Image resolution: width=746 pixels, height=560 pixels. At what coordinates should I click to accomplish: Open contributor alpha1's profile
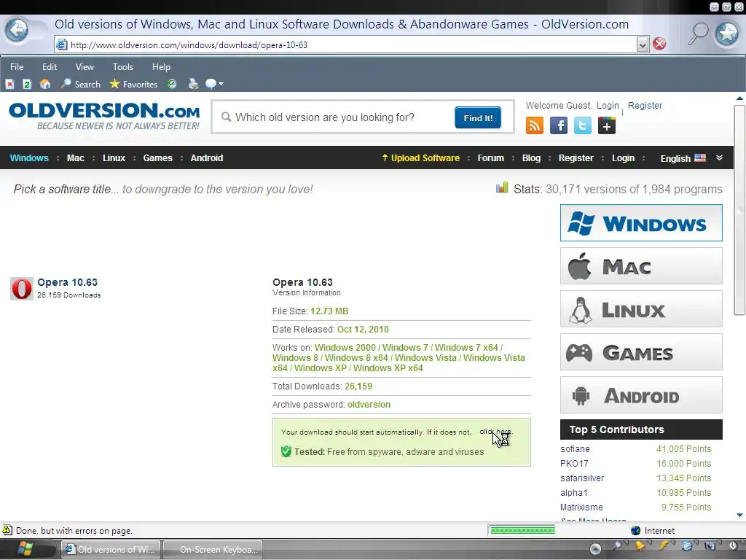point(574,492)
